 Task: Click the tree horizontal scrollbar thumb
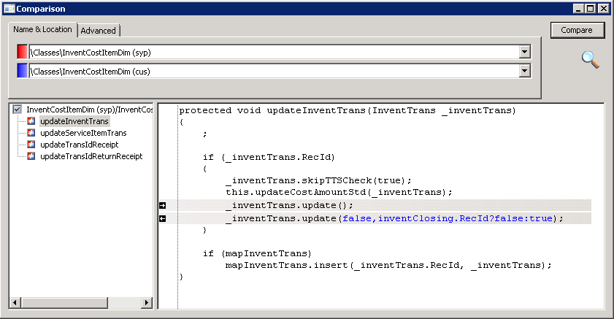(64, 302)
